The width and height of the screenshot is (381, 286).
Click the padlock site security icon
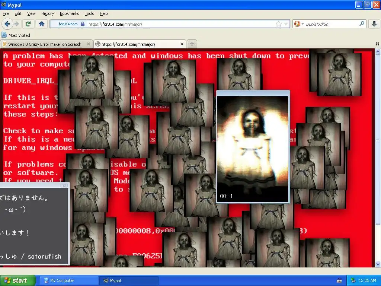pos(83,24)
